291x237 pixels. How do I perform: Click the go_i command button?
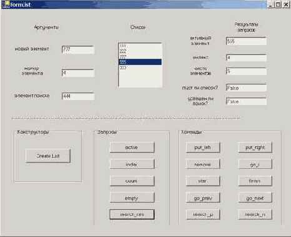pyautogui.click(x=255, y=164)
